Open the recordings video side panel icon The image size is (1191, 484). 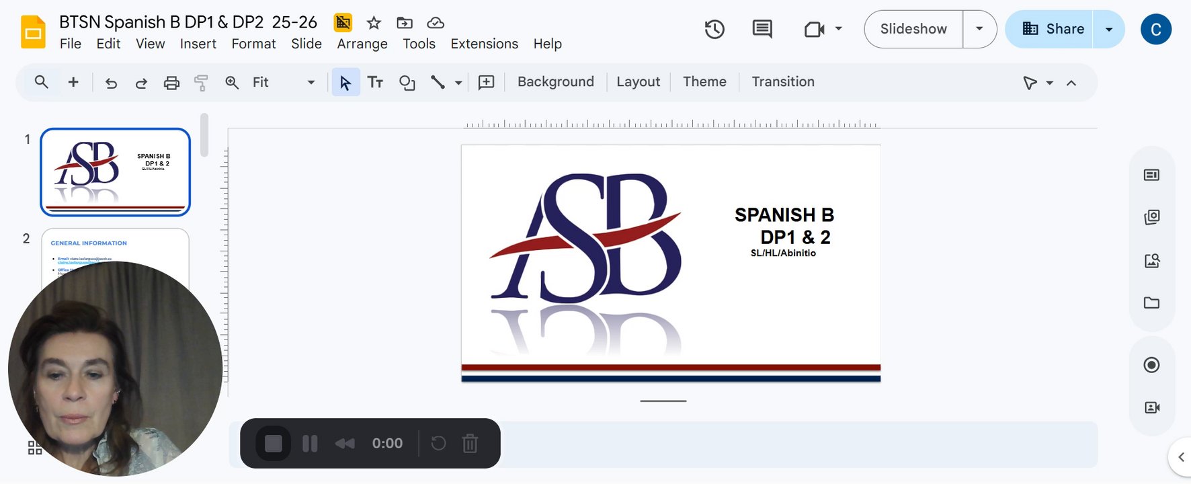click(x=1152, y=407)
